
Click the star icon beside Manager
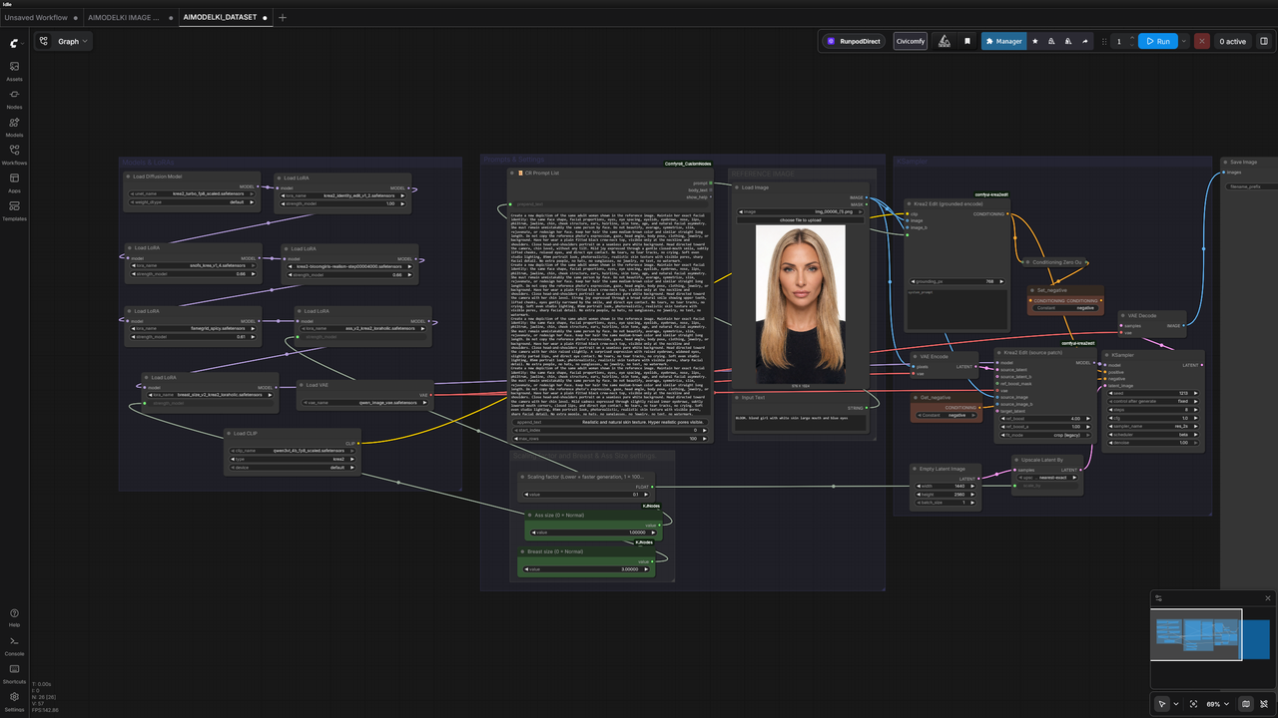(1034, 41)
